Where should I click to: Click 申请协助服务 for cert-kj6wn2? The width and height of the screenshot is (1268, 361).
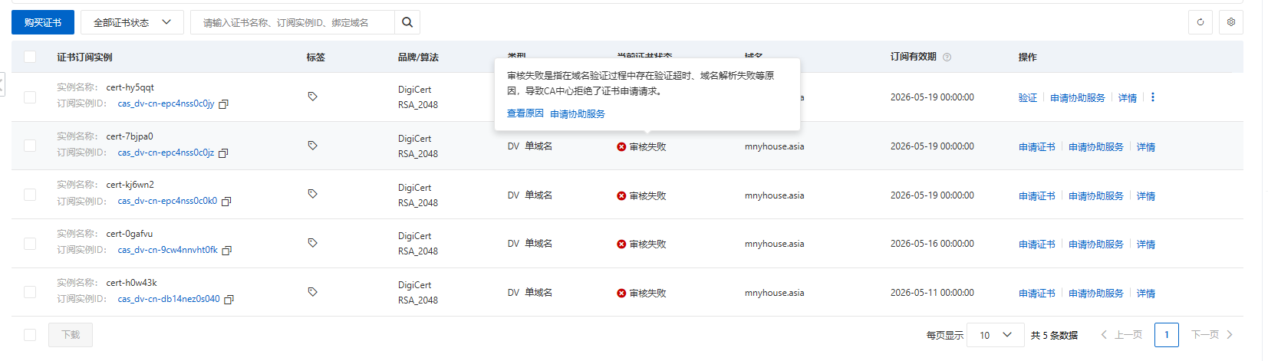click(1096, 196)
